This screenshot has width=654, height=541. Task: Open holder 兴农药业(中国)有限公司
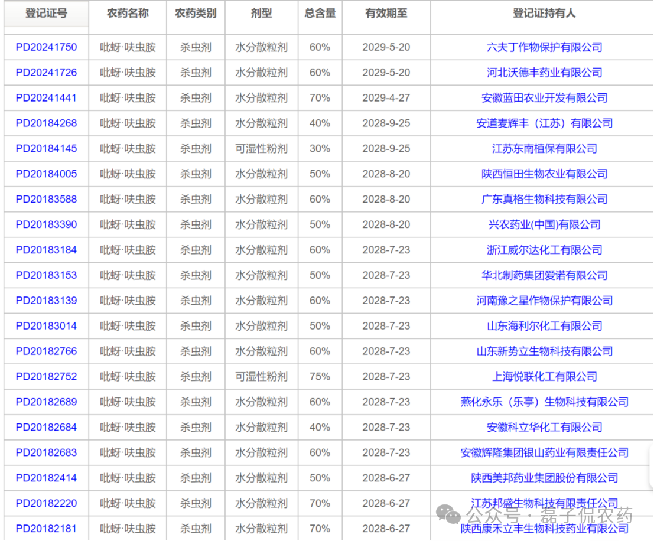point(544,224)
